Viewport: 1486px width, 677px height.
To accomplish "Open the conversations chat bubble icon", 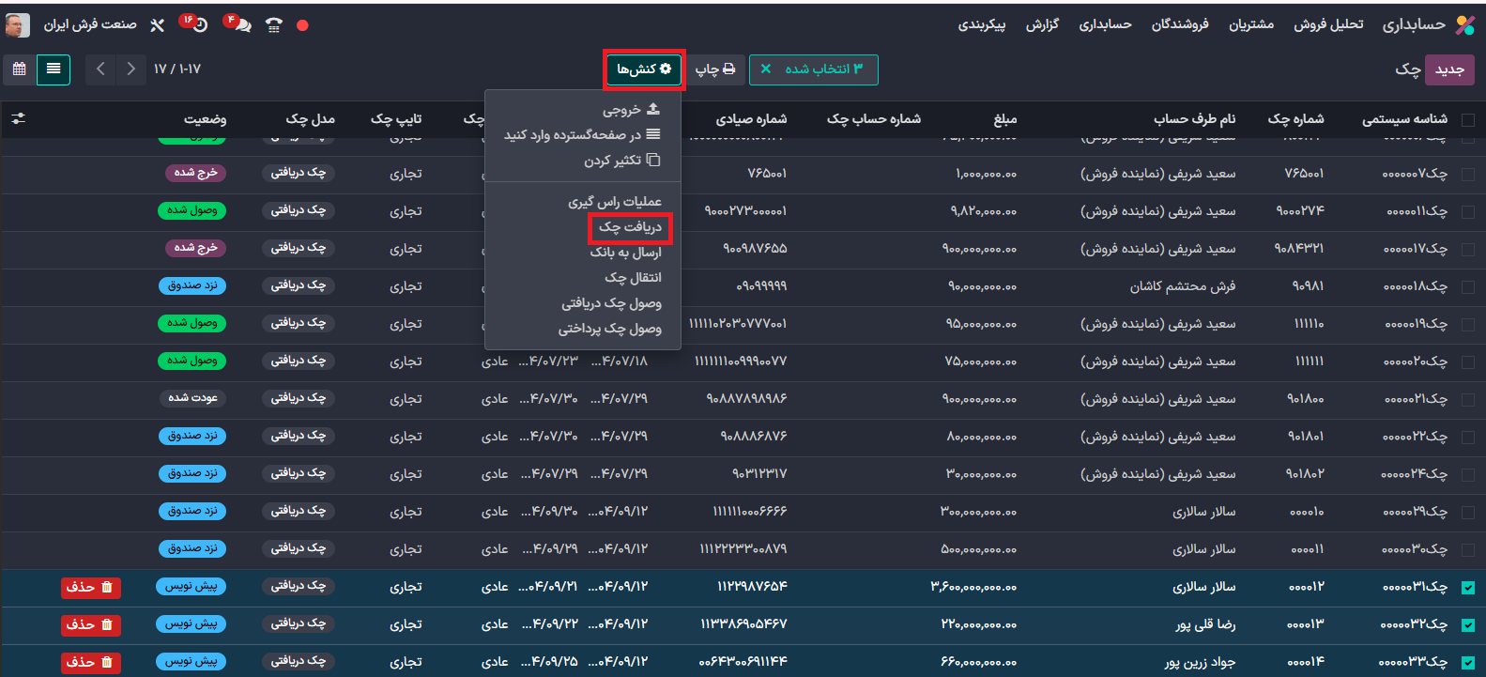I will click(x=242, y=25).
